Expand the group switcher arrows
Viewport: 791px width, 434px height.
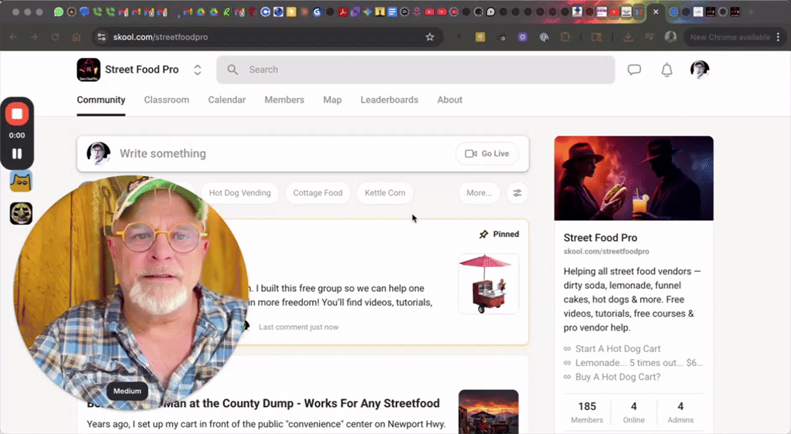tap(197, 70)
